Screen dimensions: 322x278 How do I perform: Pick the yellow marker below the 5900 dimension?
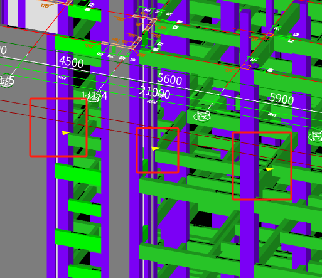(269, 169)
